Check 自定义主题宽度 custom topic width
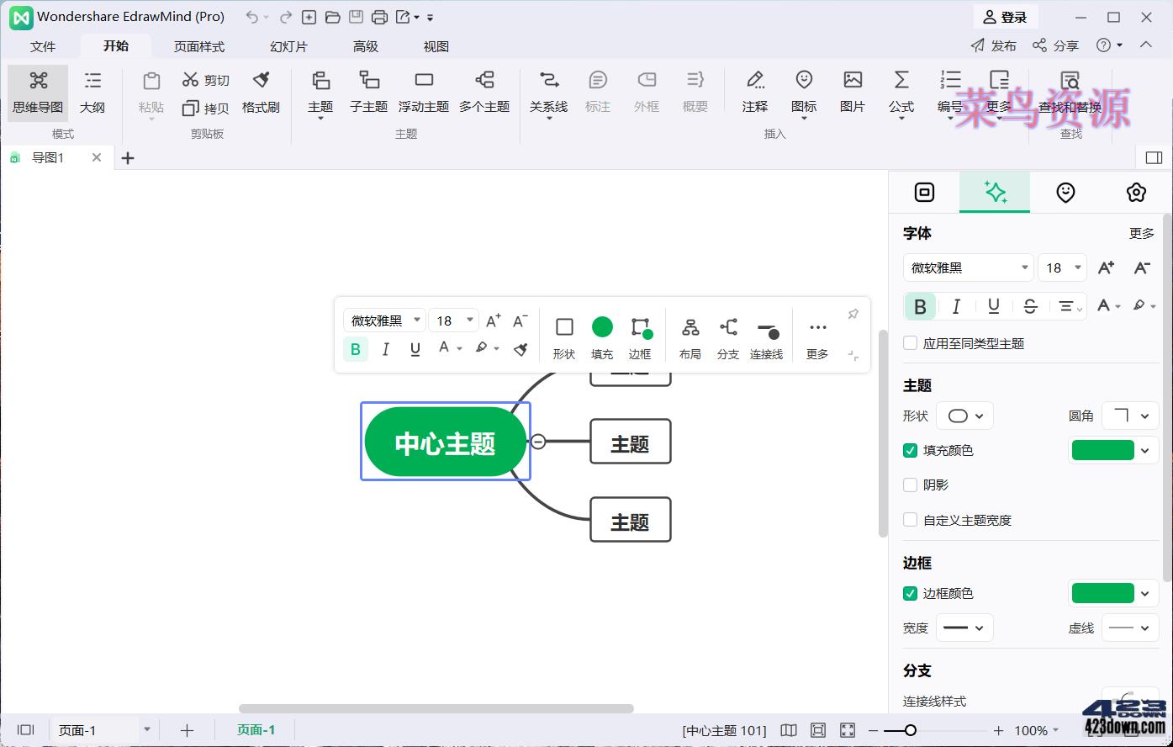Viewport: 1173px width, 747px height. [911, 519]
